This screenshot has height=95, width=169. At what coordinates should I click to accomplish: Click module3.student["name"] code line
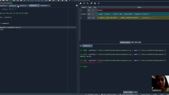point(10,27)
